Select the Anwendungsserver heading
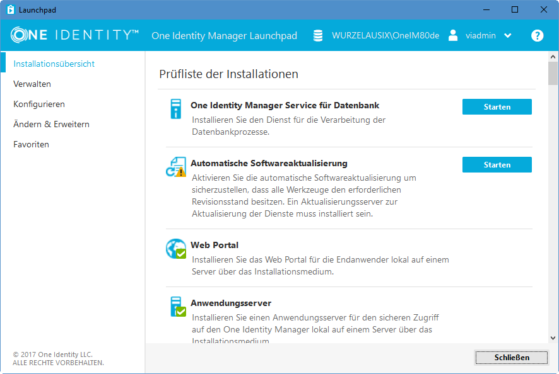Screen dimensions: 559x374 [231, 303]
